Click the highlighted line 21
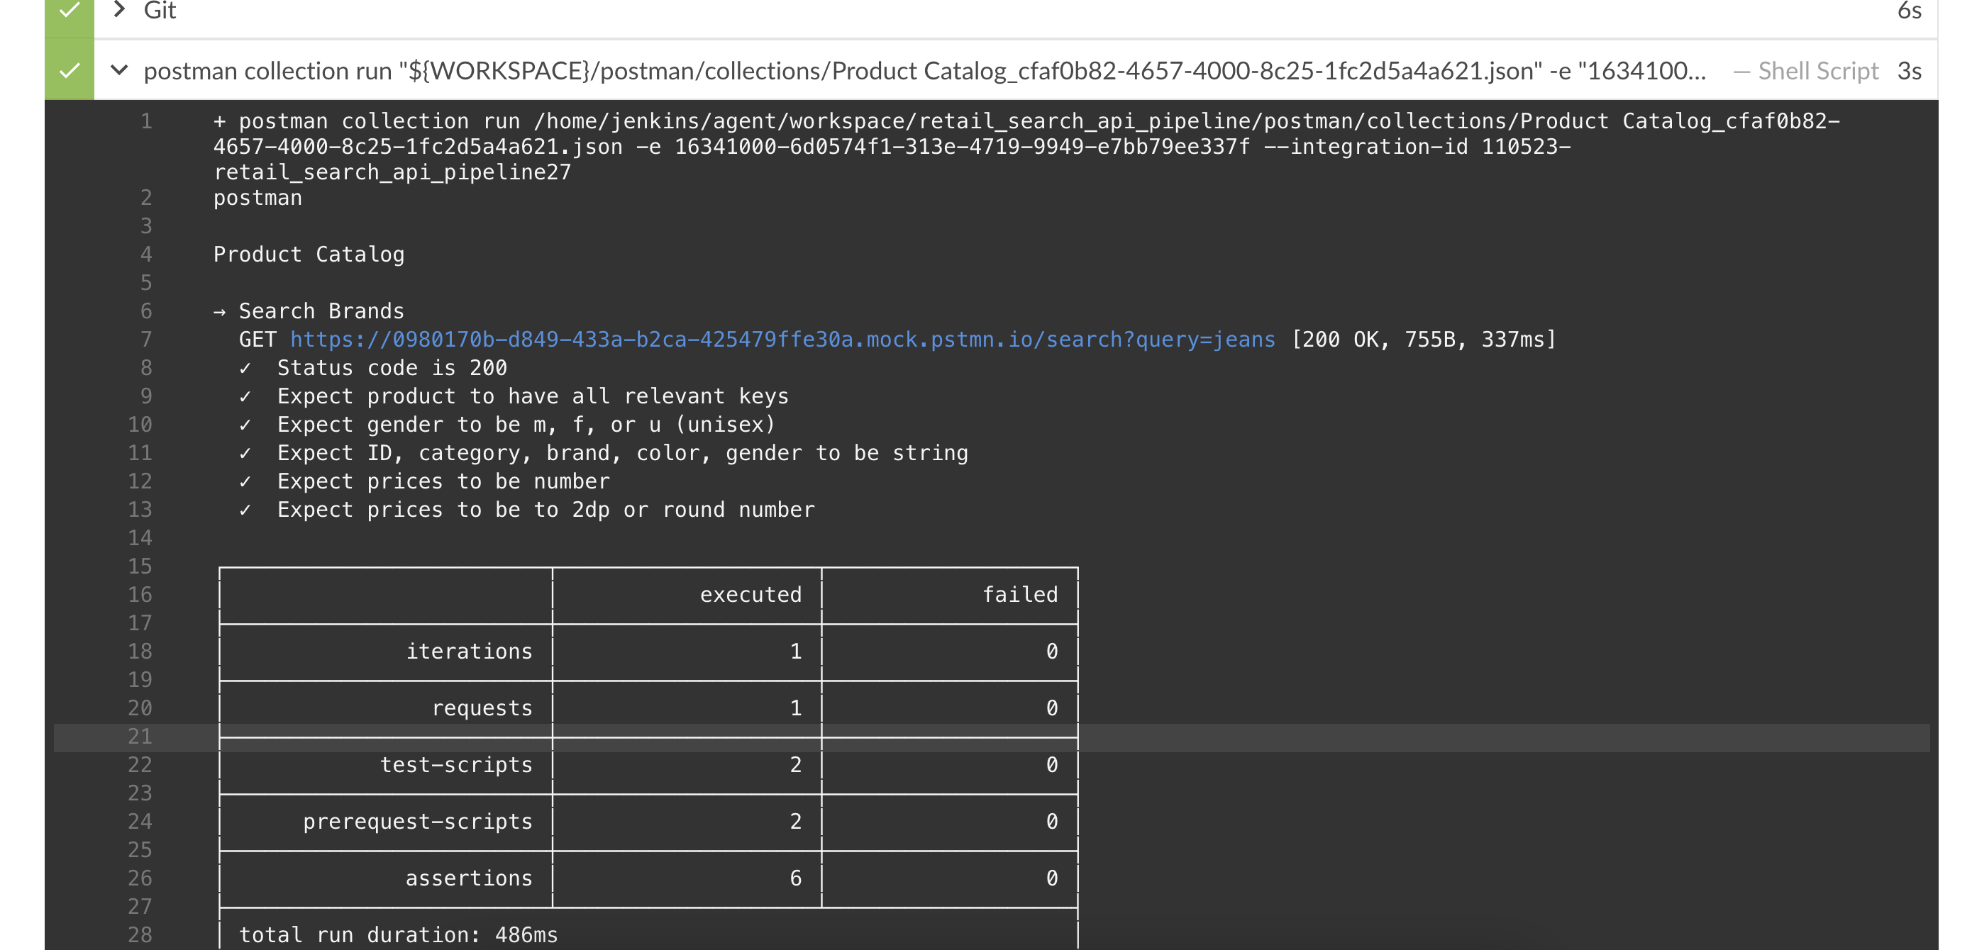This screenshot has width=1972, height=950. coord(140,737)
